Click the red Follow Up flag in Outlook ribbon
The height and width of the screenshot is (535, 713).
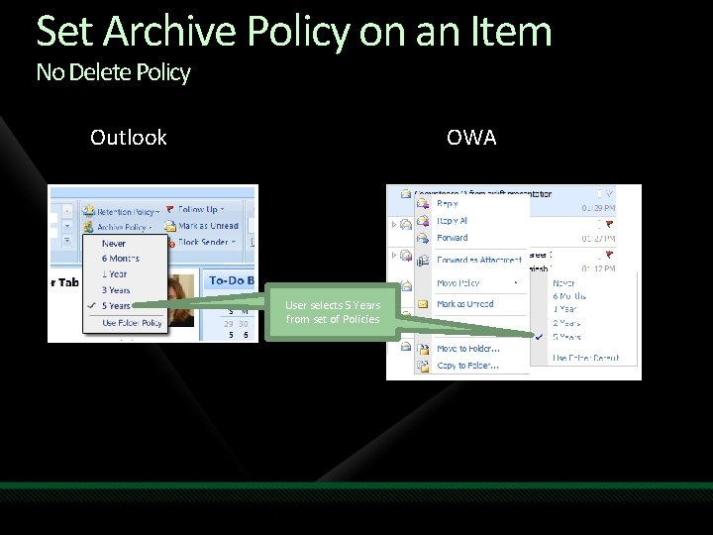point(170,209)
